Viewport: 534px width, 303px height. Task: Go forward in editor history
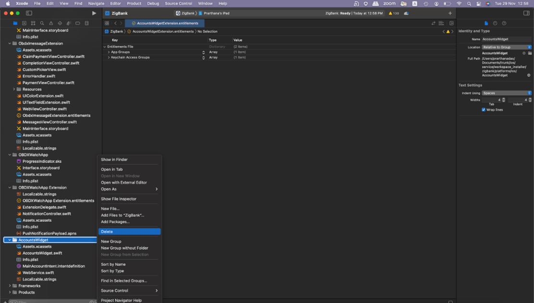pos(121,23)
